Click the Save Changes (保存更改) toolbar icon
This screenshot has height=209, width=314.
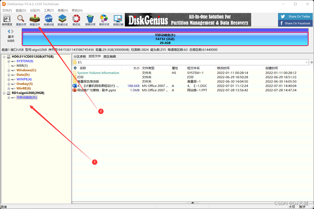point(7,20)
